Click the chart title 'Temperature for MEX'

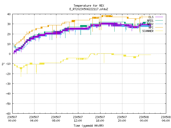[x=89, y=6]
